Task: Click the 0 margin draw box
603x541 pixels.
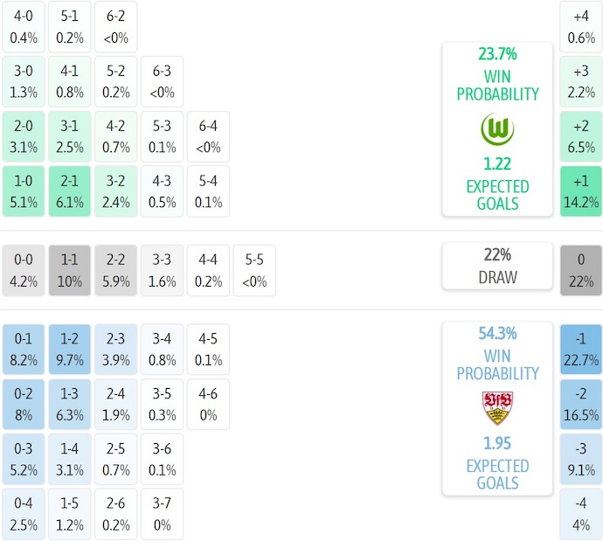Action: [x=580, y=270]
